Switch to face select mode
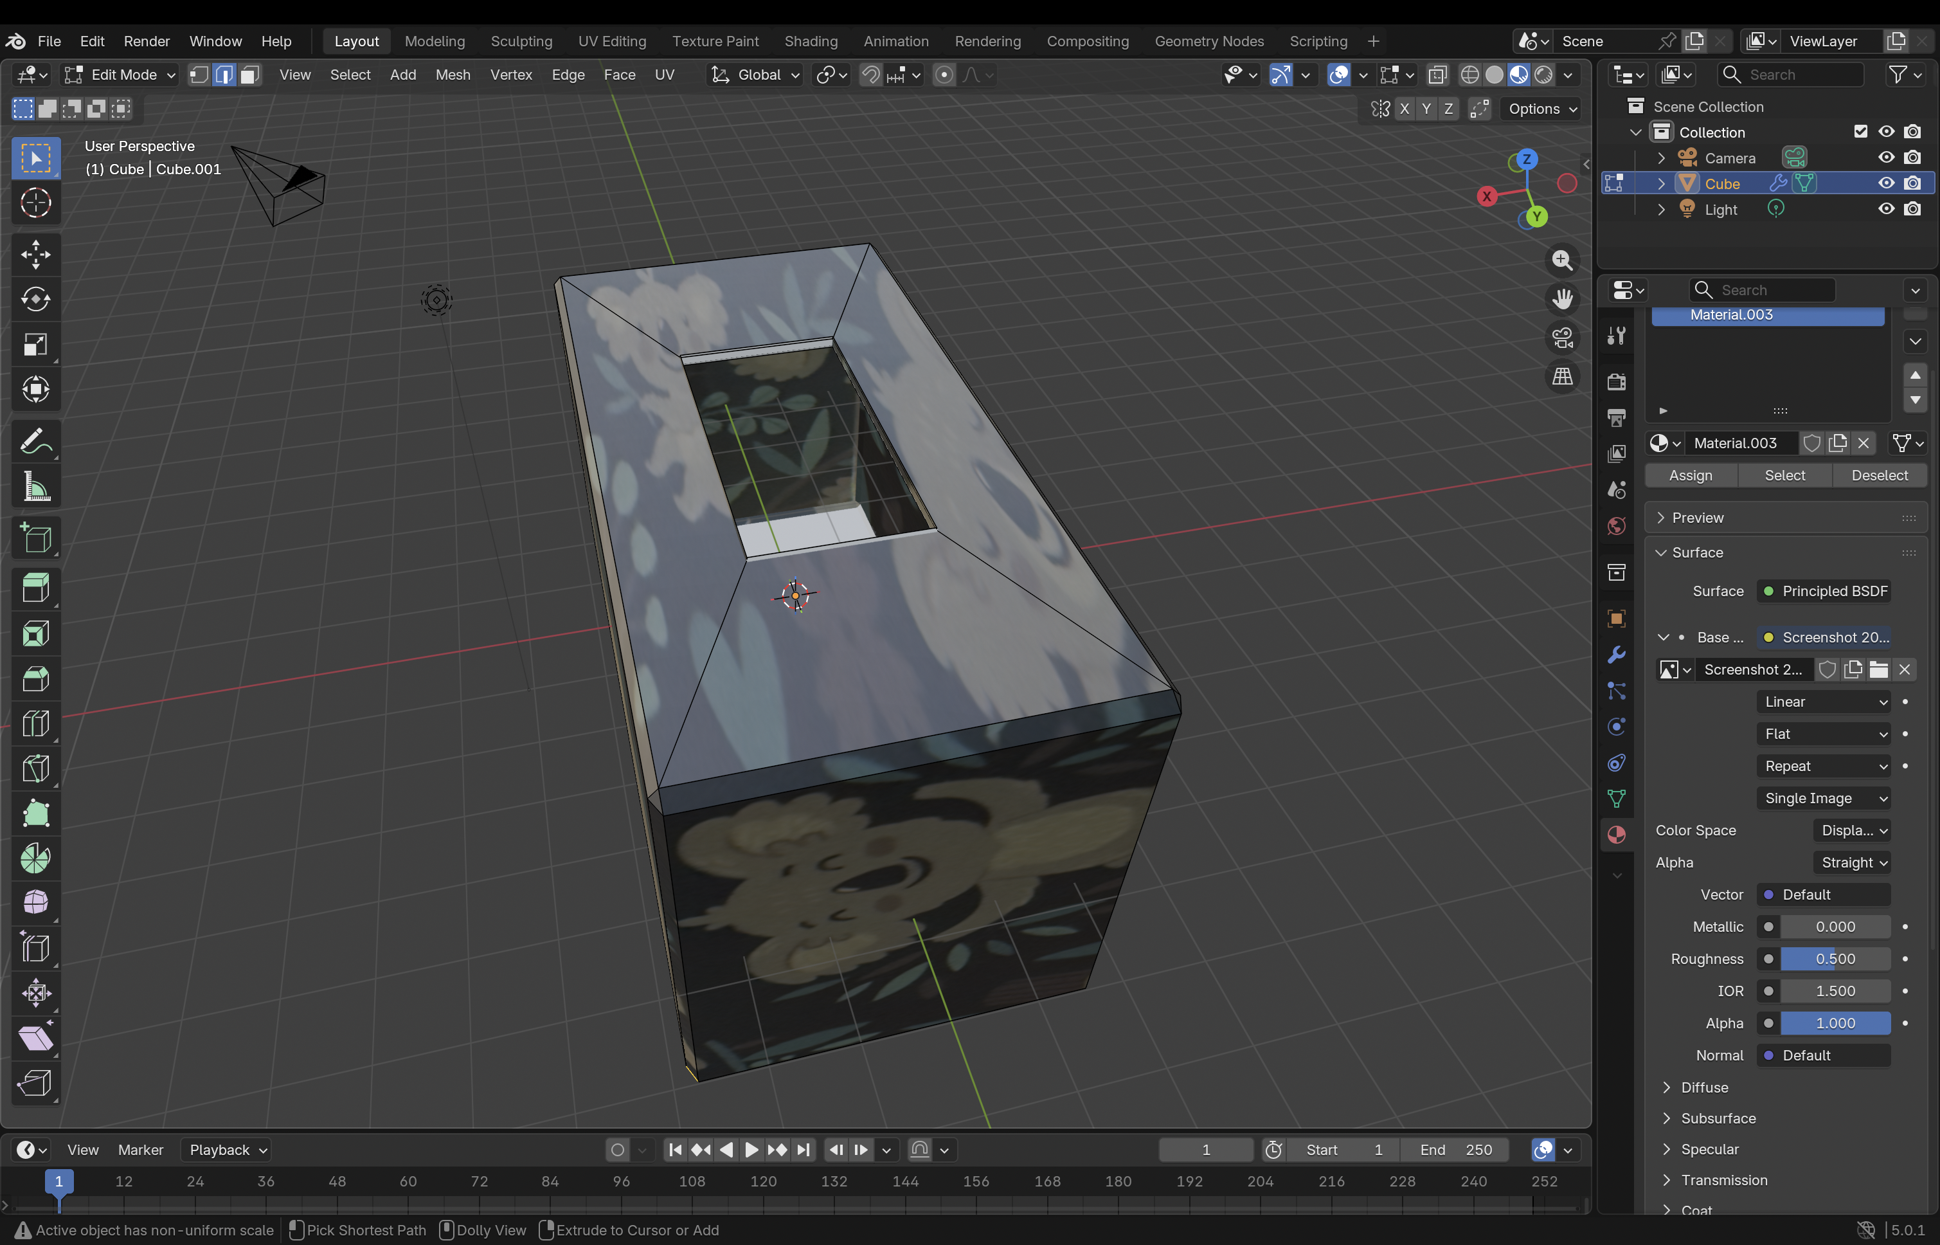Viewport: 1940px width, 1245px height. coord(249,75)
